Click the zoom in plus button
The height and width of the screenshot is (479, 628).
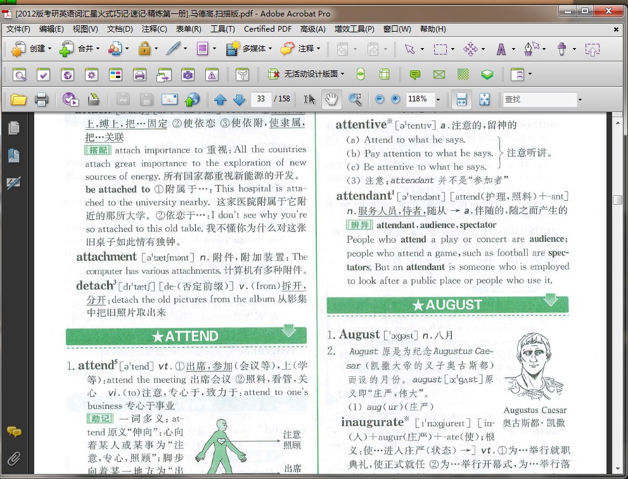[395, 99]
